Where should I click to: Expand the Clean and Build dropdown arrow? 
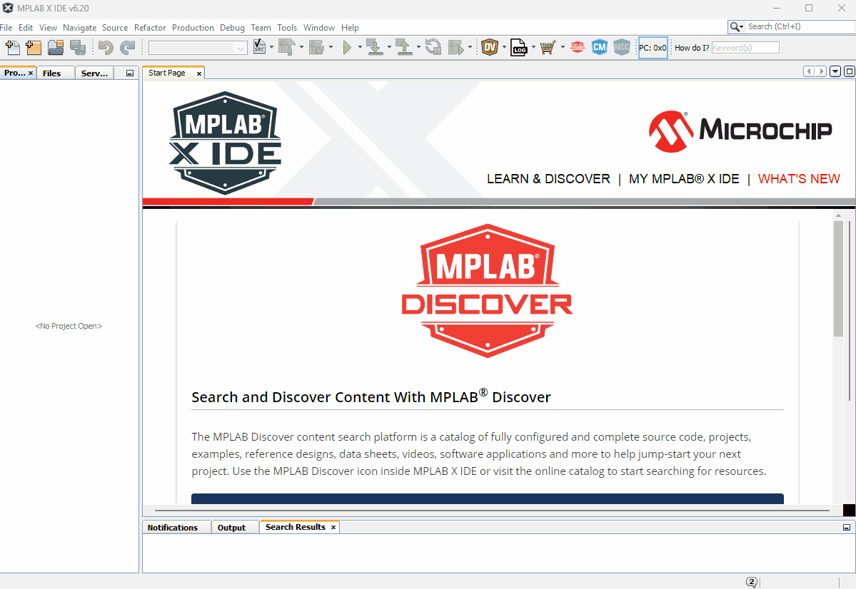(x=331, y=48)
